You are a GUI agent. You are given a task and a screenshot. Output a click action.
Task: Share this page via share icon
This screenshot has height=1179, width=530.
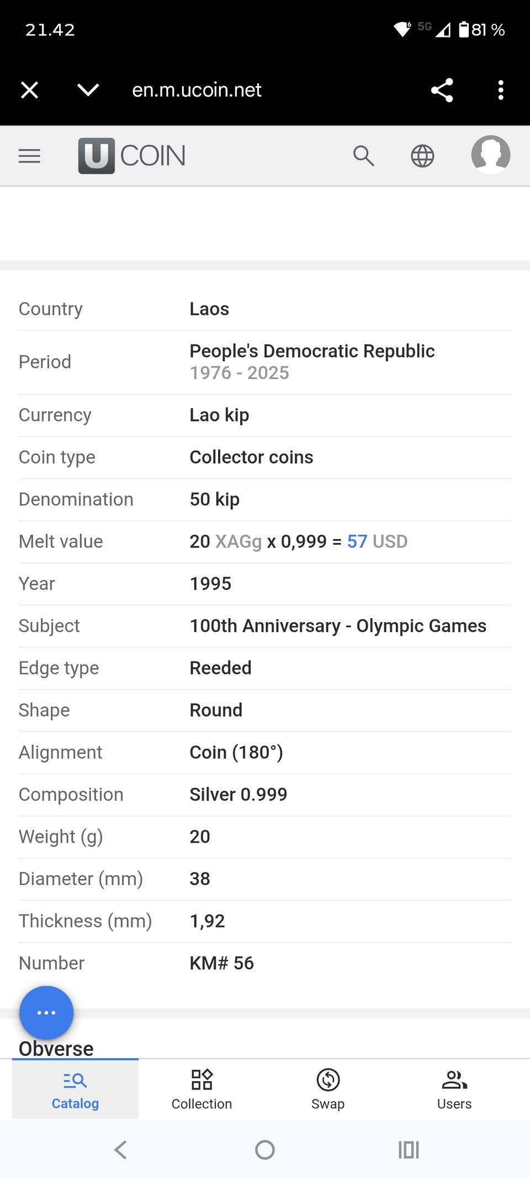pos(442,90)
